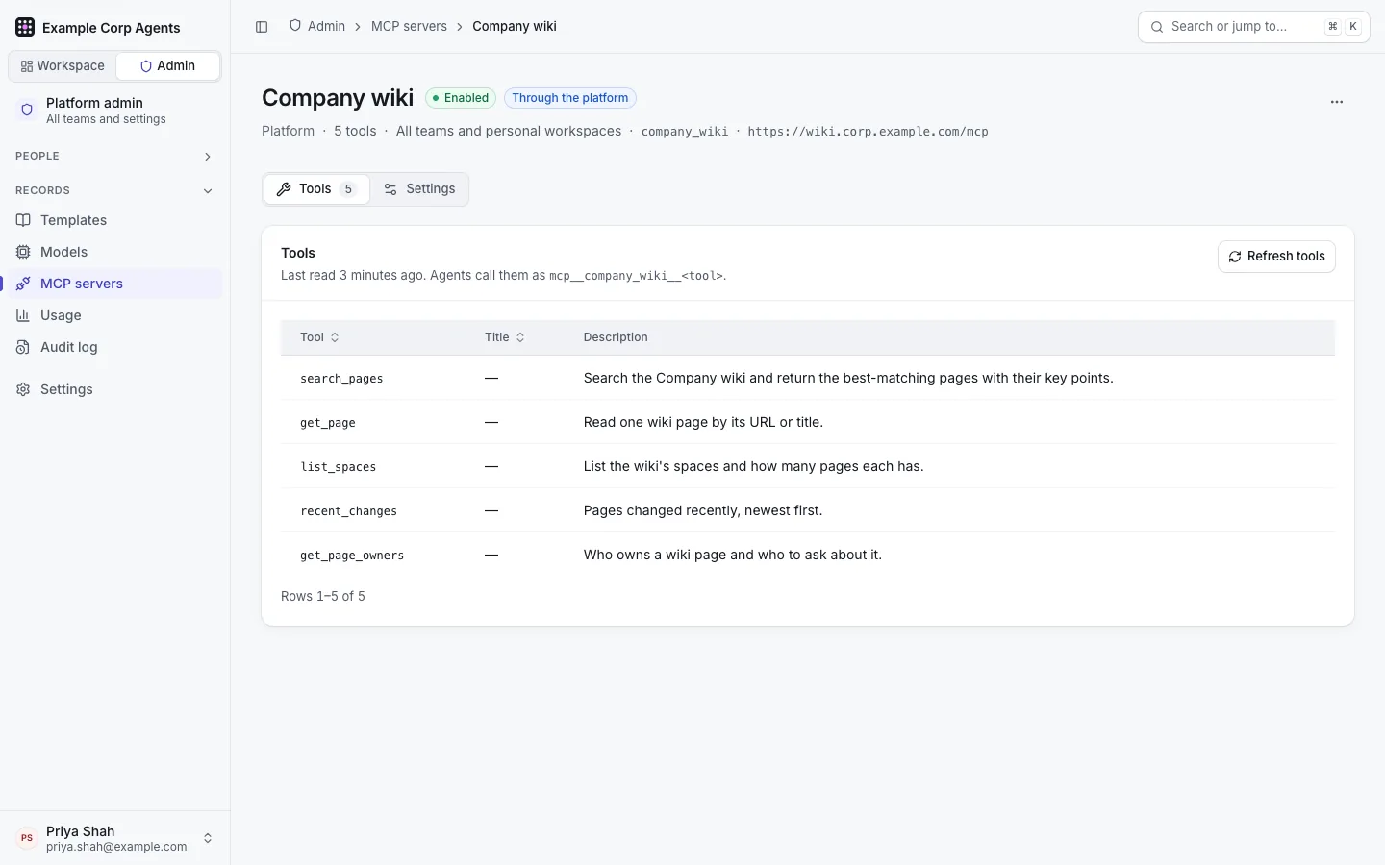Click the shield icon beside Admin breadcrumb
The image size is (1385, 865).
click(x=295, y=26)
